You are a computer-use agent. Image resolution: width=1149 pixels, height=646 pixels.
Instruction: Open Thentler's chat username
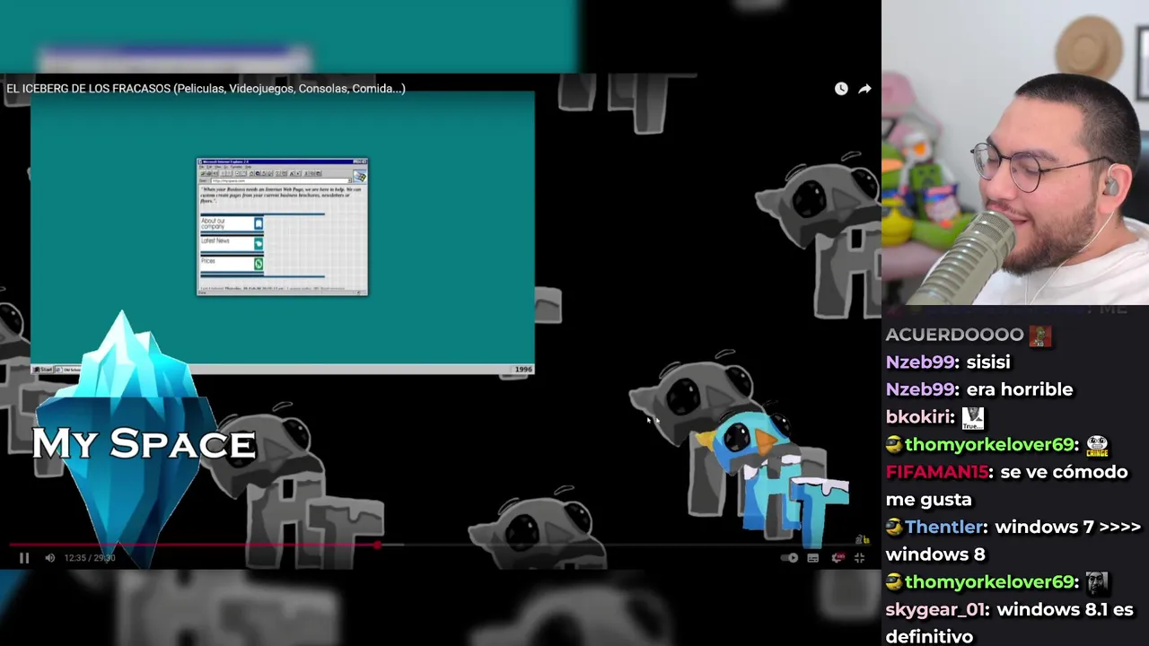pyautogui.click(x=943, y=527)
